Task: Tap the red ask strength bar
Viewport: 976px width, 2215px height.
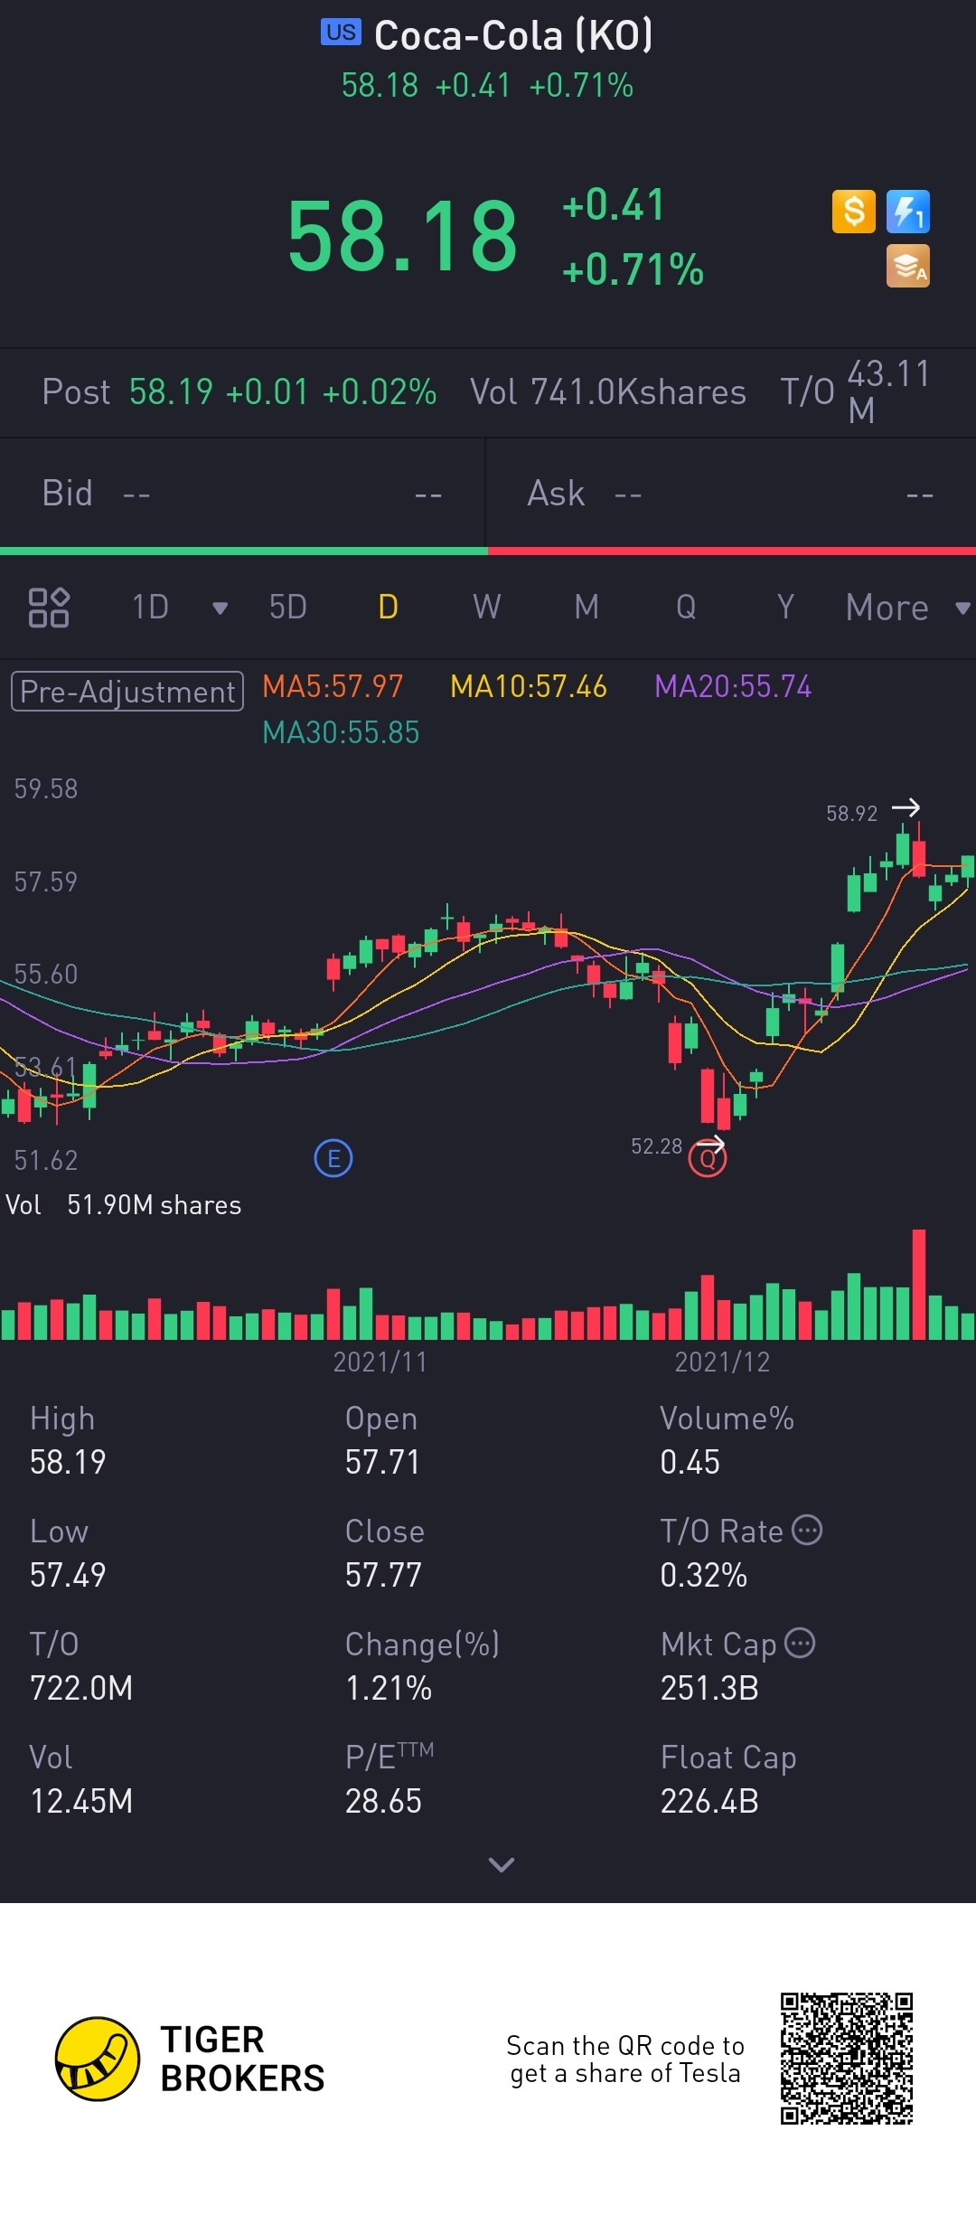Action: (732, 551)
